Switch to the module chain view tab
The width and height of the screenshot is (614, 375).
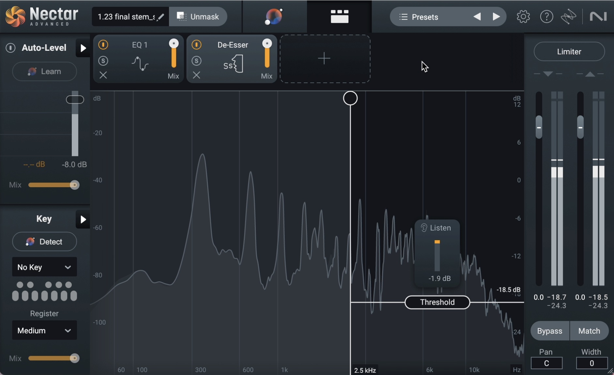[339, 17]
